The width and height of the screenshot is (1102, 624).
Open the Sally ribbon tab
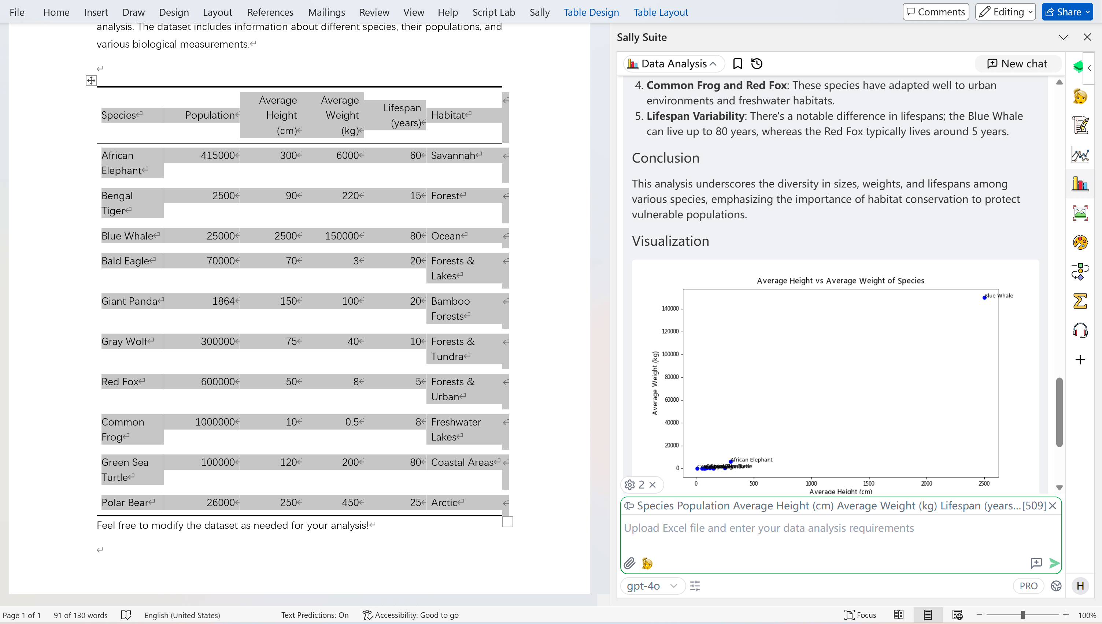(x=539, y=12)
